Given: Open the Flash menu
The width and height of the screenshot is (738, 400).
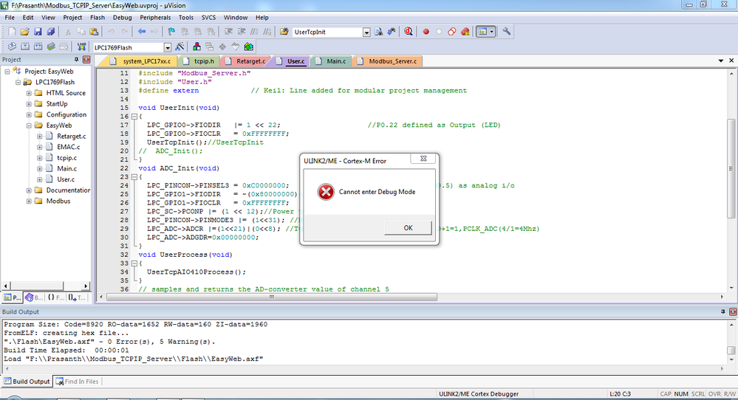Looking at the screenshot, I should pos(98,18).
